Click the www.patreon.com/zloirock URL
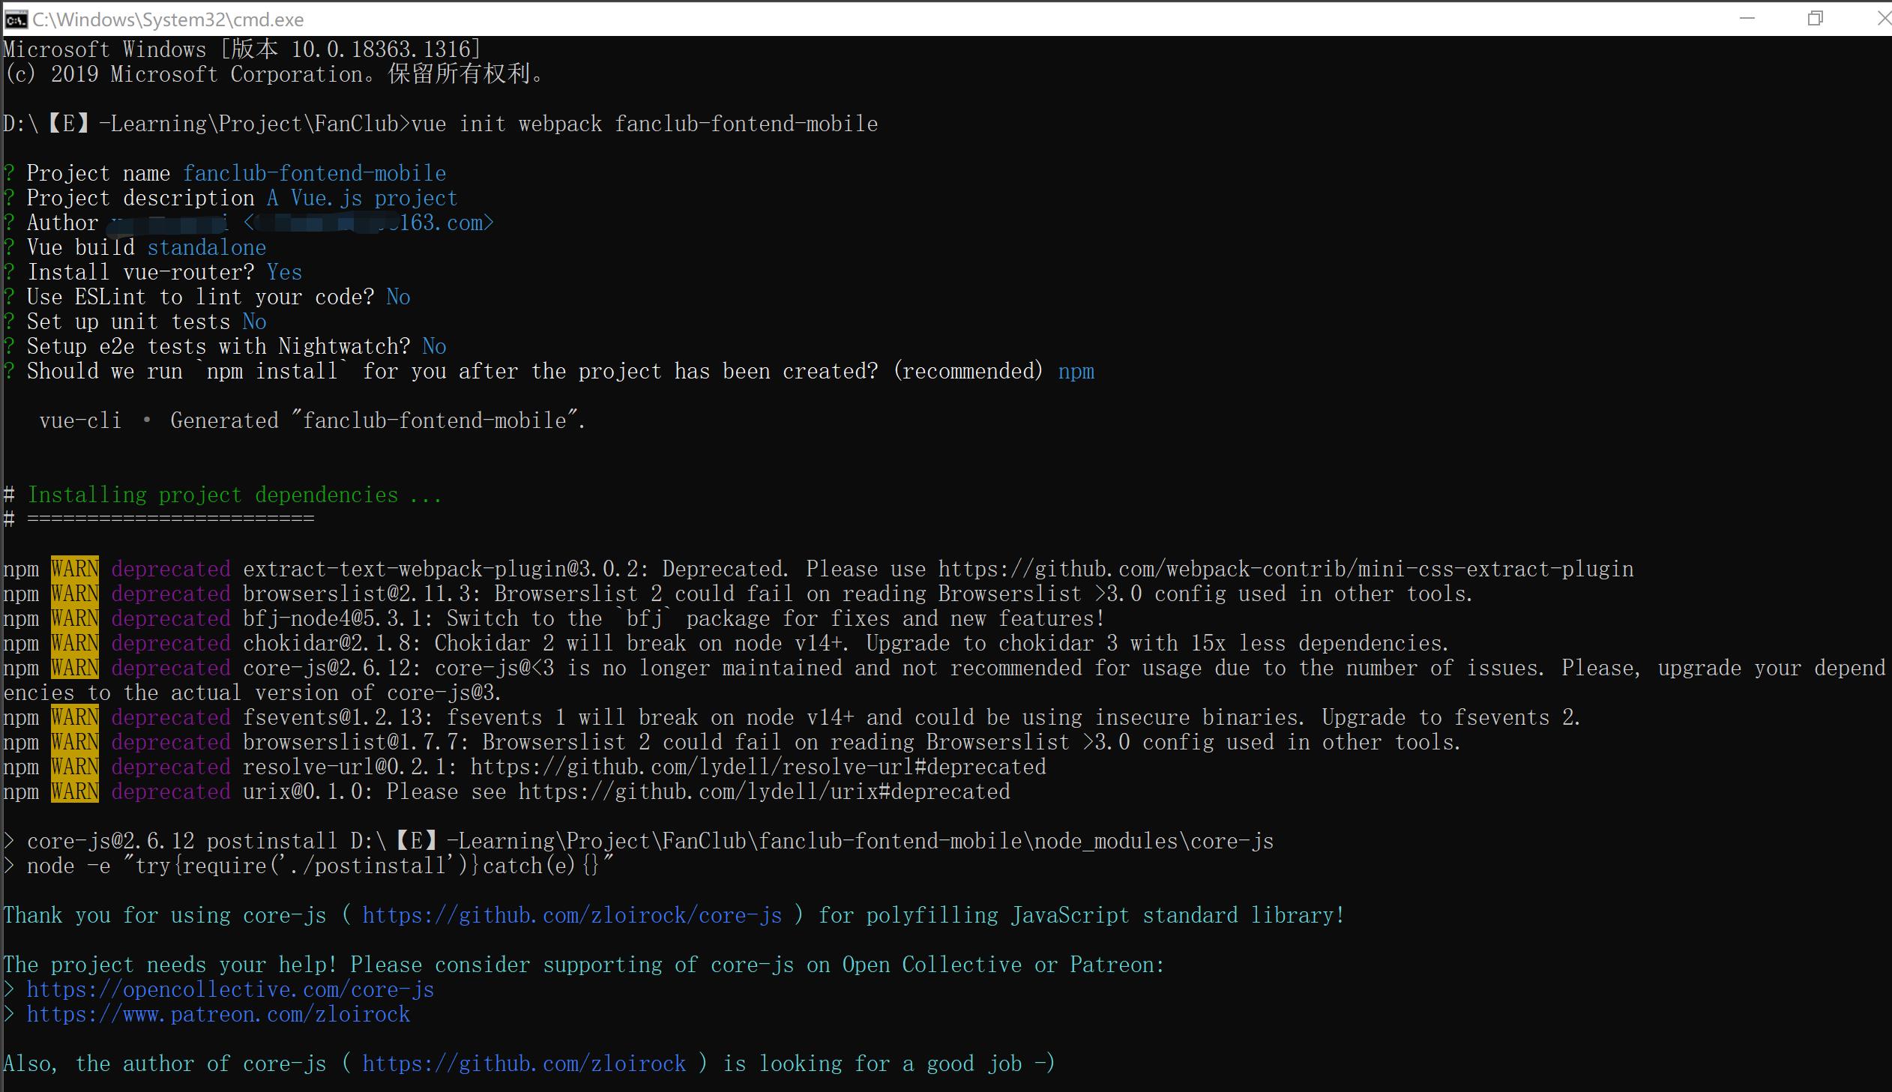The height and width of the screenshot is (1092, 1892). click(218, 1015)
